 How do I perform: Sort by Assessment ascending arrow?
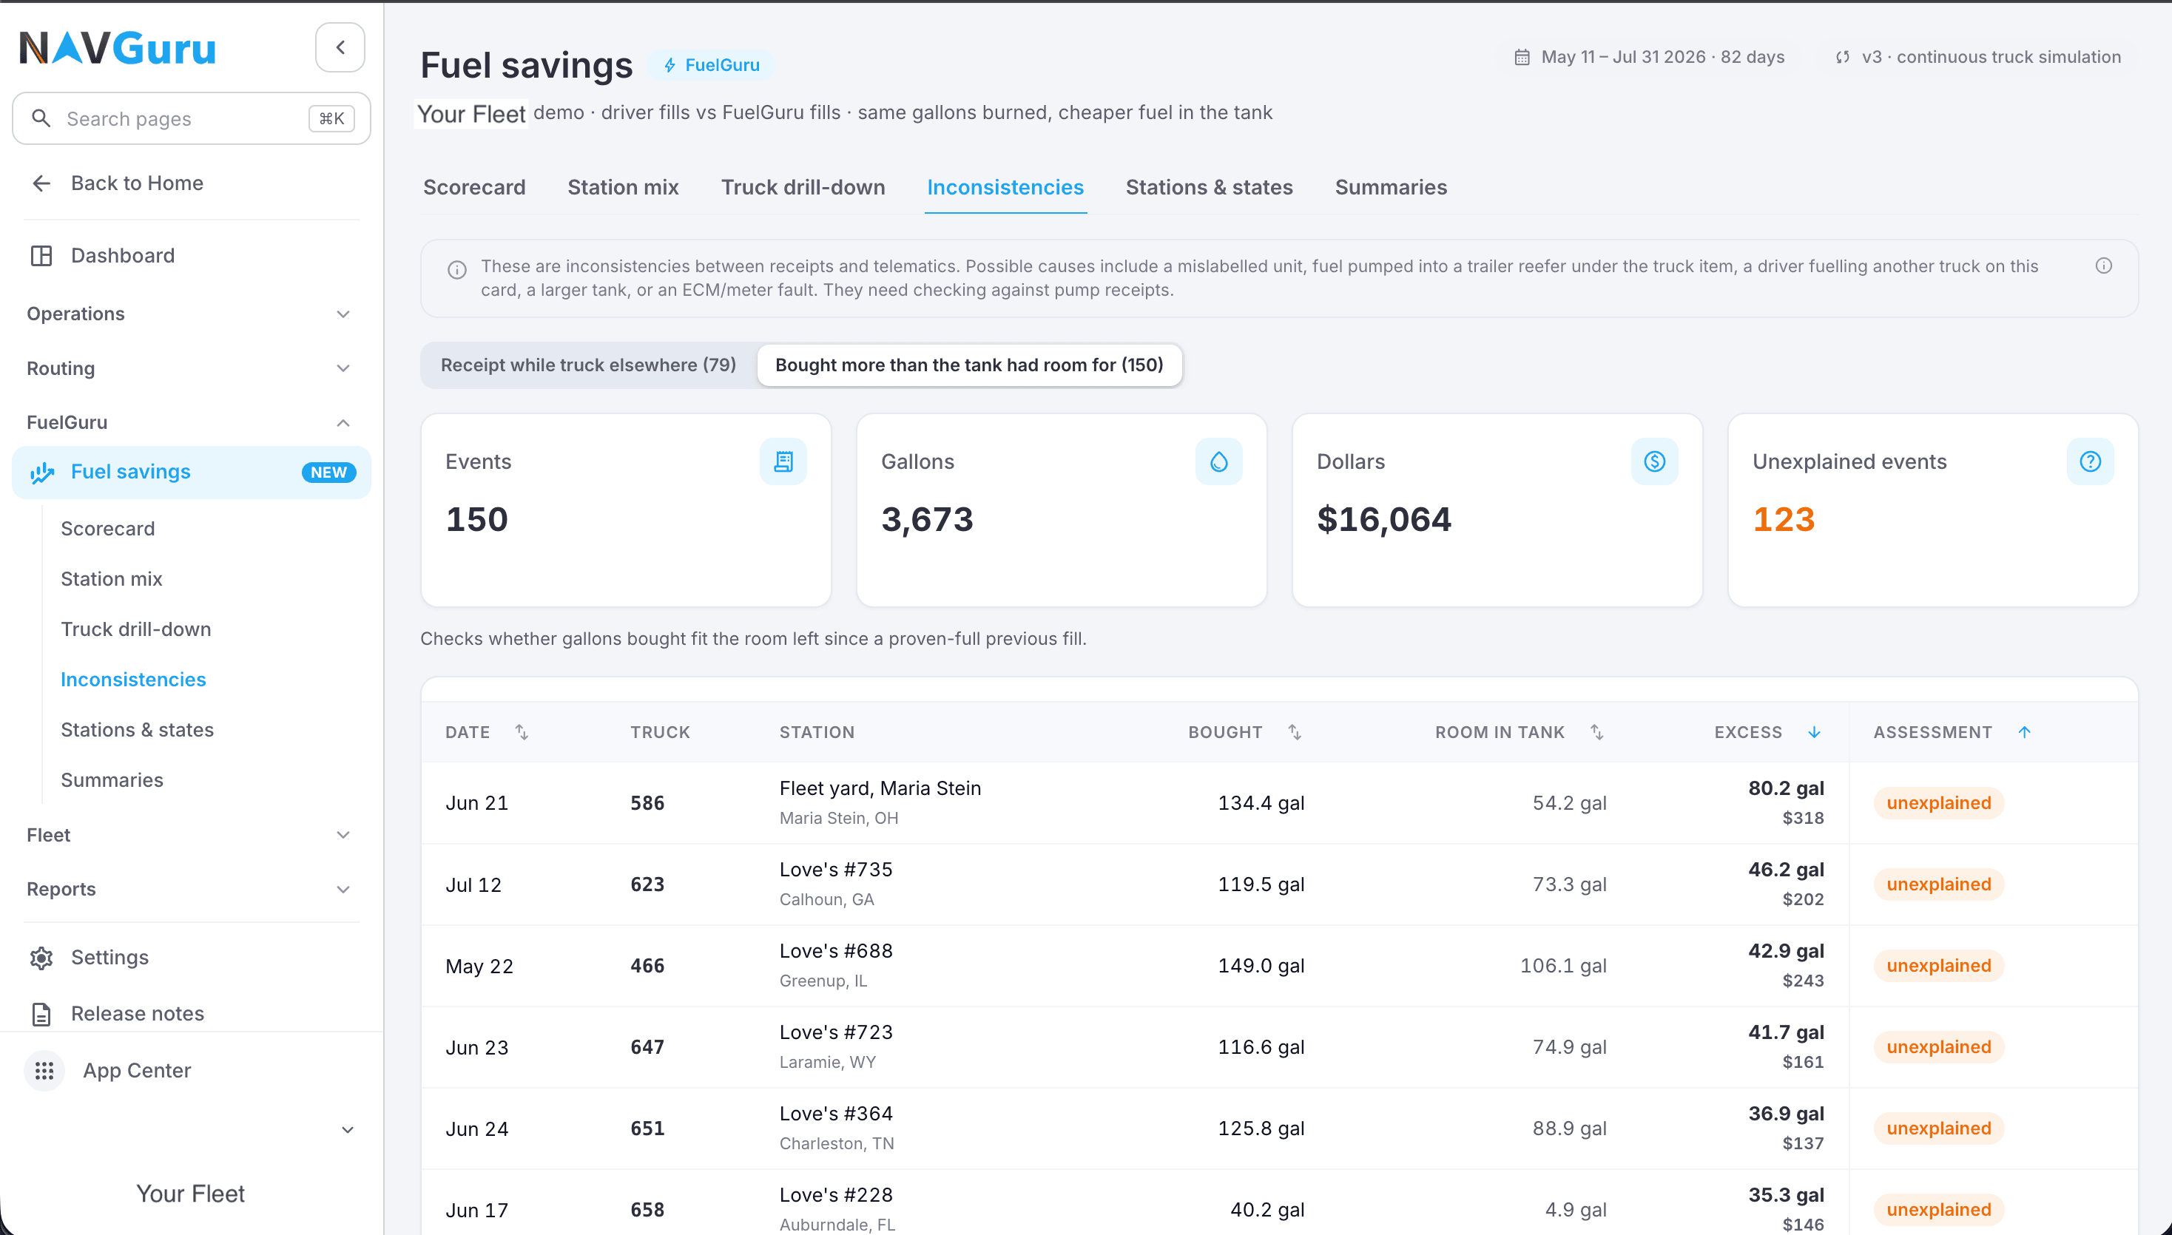[x=2024, y=732]
